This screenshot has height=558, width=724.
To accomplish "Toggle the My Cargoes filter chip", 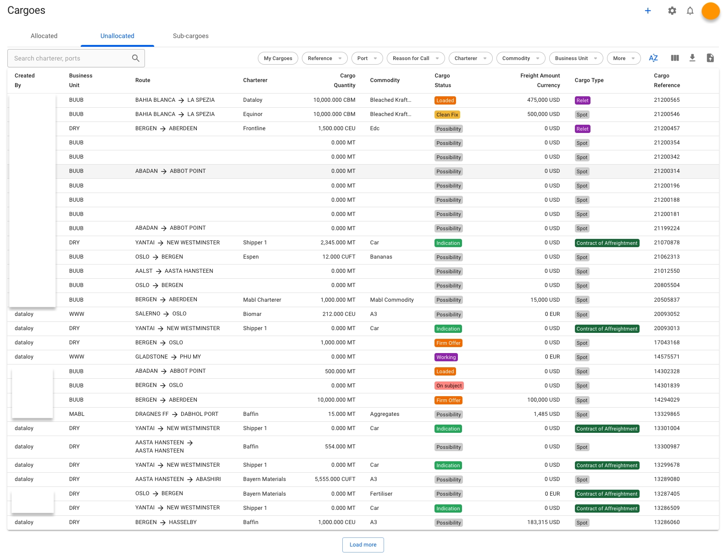I will click(x=278, y=58).
